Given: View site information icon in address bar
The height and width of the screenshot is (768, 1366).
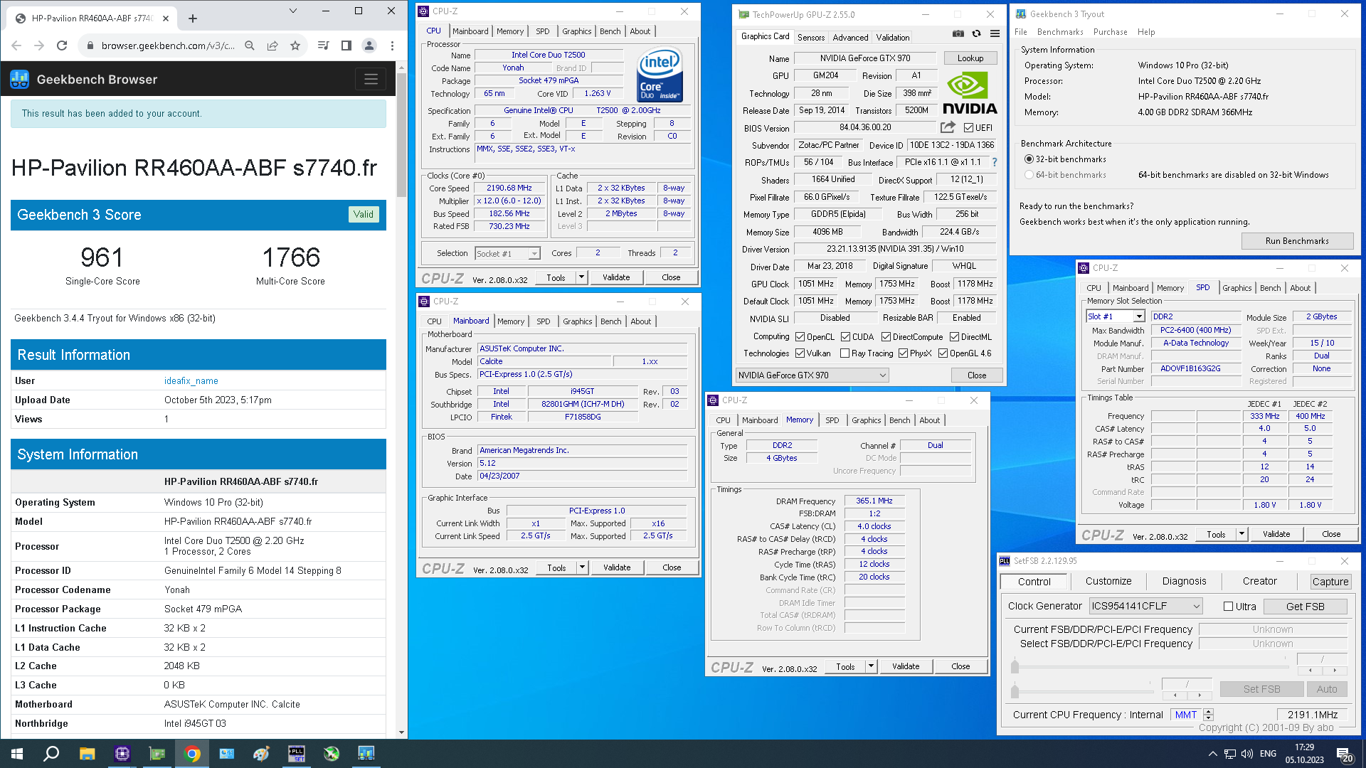Looking at the screenshot, I should pos(90,46).
